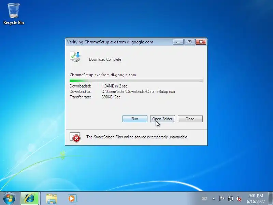Click the download path C:\Users\adar\Downloads\ChromeSetup.exe
273x205 pixels.
tap(138, 92)
